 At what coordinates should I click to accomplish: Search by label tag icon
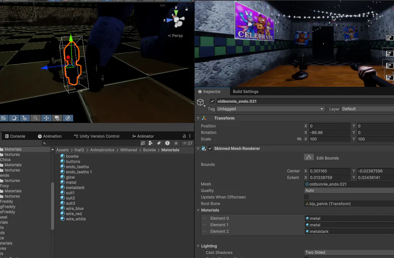tap(159, 143)
